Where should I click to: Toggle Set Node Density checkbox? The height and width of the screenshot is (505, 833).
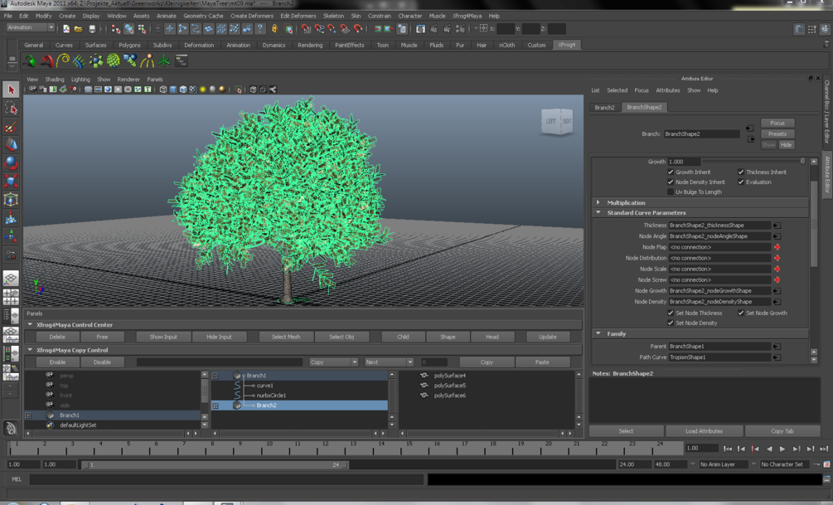671,323
